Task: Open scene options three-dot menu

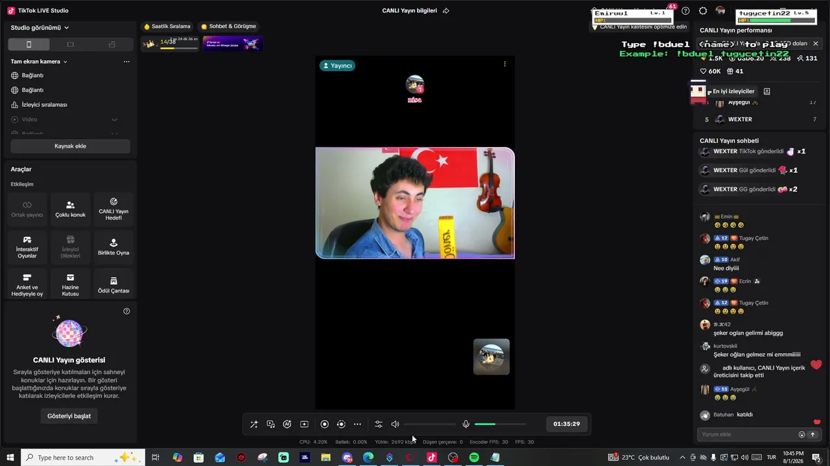Action: (x=126, y=61)
